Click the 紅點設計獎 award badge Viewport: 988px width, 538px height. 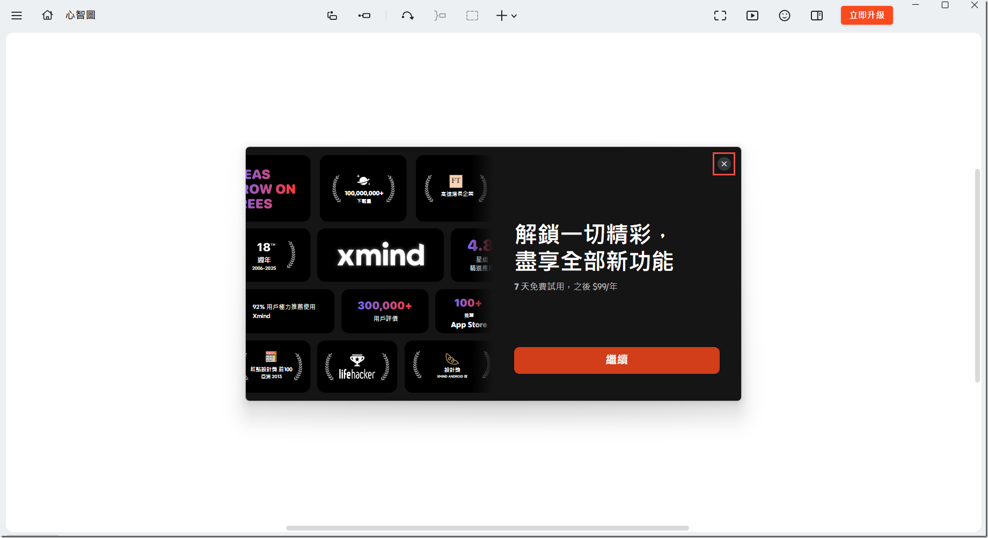(x=278, y=367)
